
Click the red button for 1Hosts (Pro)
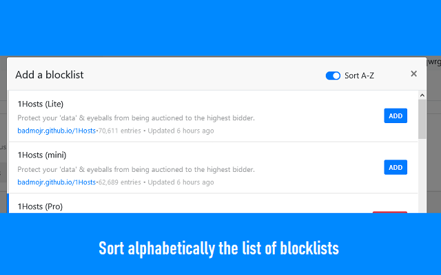point(390,212)
